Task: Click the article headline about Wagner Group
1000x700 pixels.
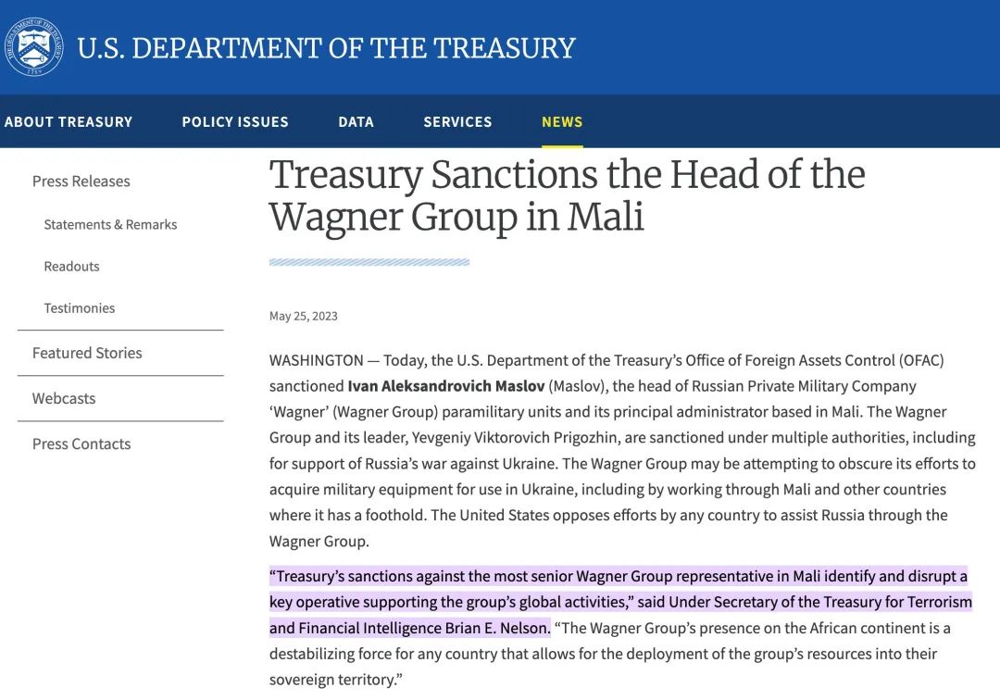Action: pos(567,195)
